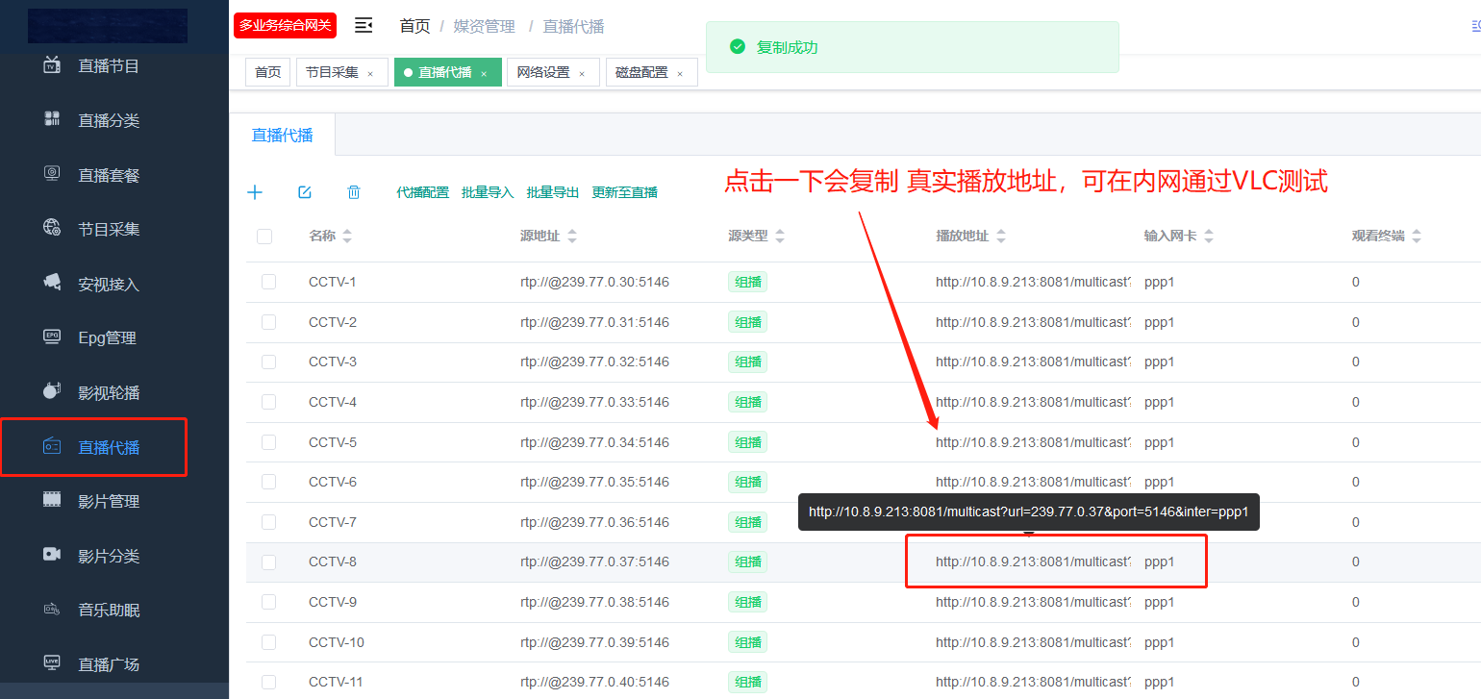
Task: Select the CCTV-5 row checkbox
Action: (268, 442)
